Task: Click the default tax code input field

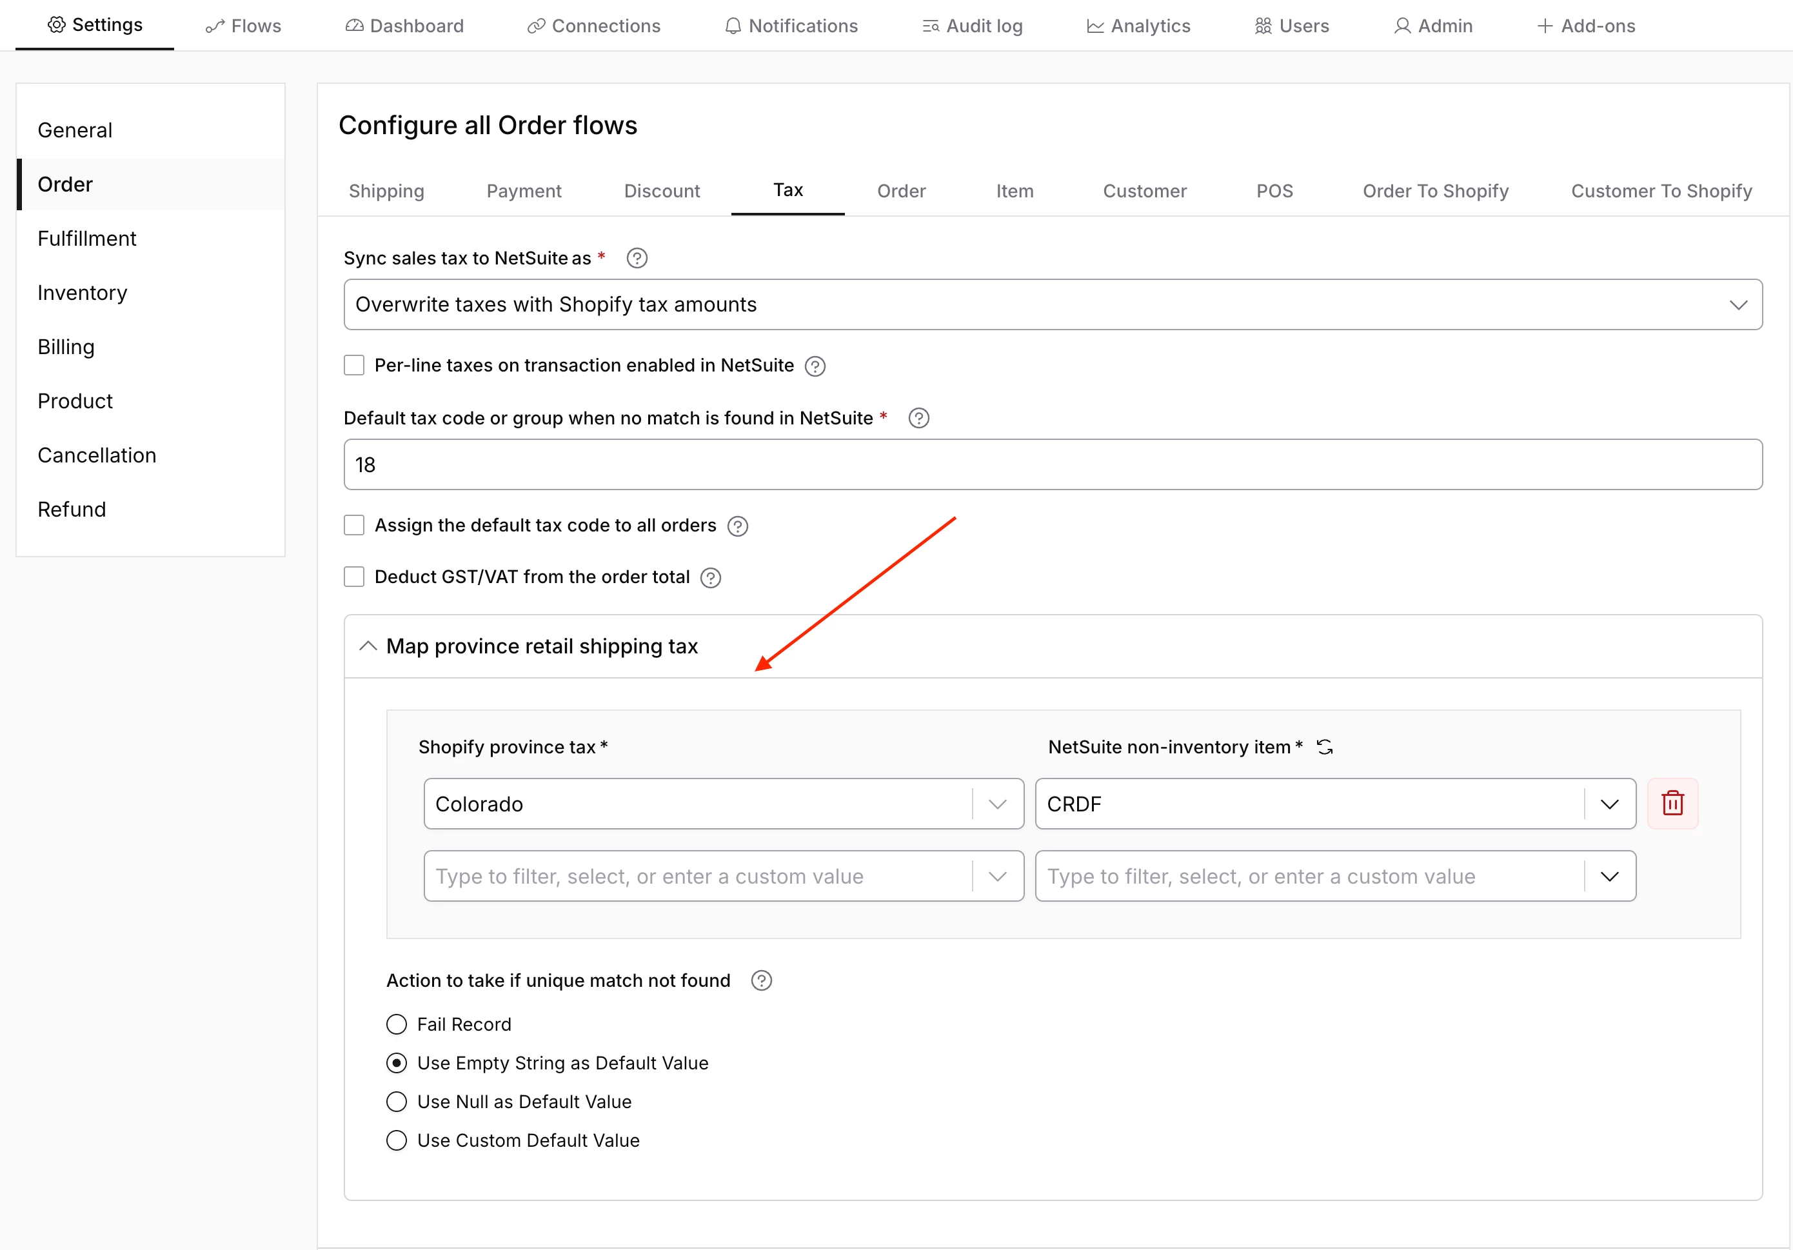Action: point(1052,464)
